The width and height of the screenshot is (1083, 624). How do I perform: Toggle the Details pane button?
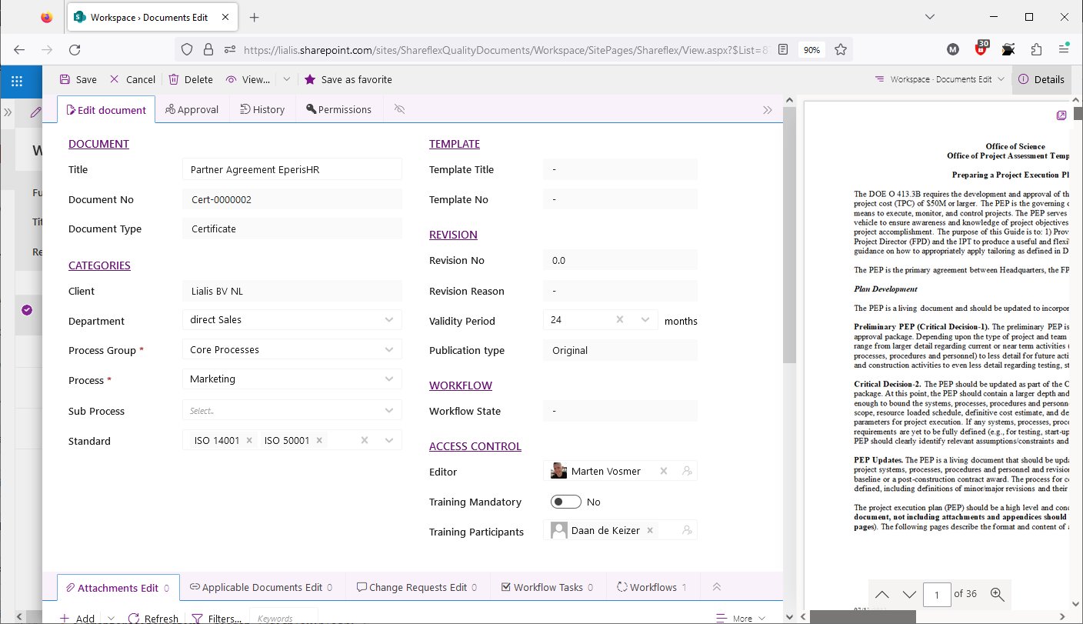pyautogui.click(x=1041, y=79)
